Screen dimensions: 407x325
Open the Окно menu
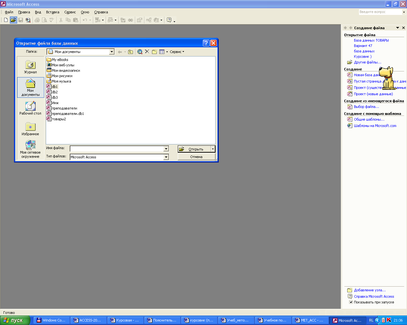85,12
